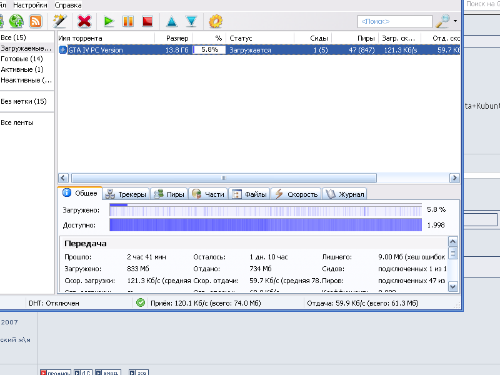
Task: Sort by the % column header
Action: [x=209, y=38]
